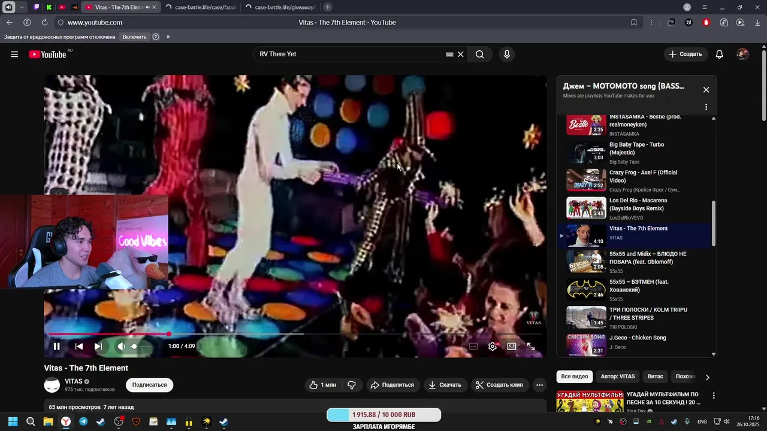Image resolution: width=767 pixels, height=431 pixels.
Task: Create a clip with Создать клип
Action: pos(499,385)
